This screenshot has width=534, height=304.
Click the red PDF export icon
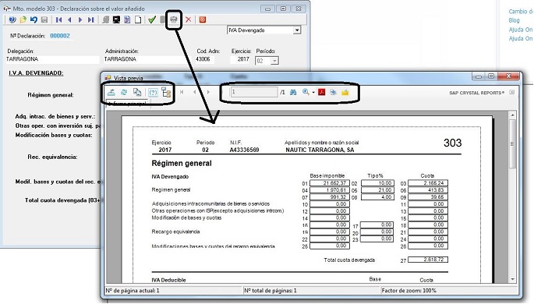click(x=321, y=92)
